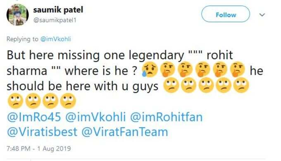This screenshot has width=281, height=161.
Task: Open saumik patel's profile picture
Action: pyautogui.click(x=17, y=15)
